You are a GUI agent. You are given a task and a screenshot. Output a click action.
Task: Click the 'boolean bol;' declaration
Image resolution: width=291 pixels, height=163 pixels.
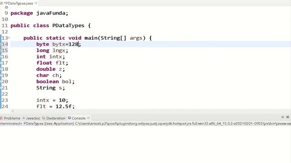coord(55,81)
